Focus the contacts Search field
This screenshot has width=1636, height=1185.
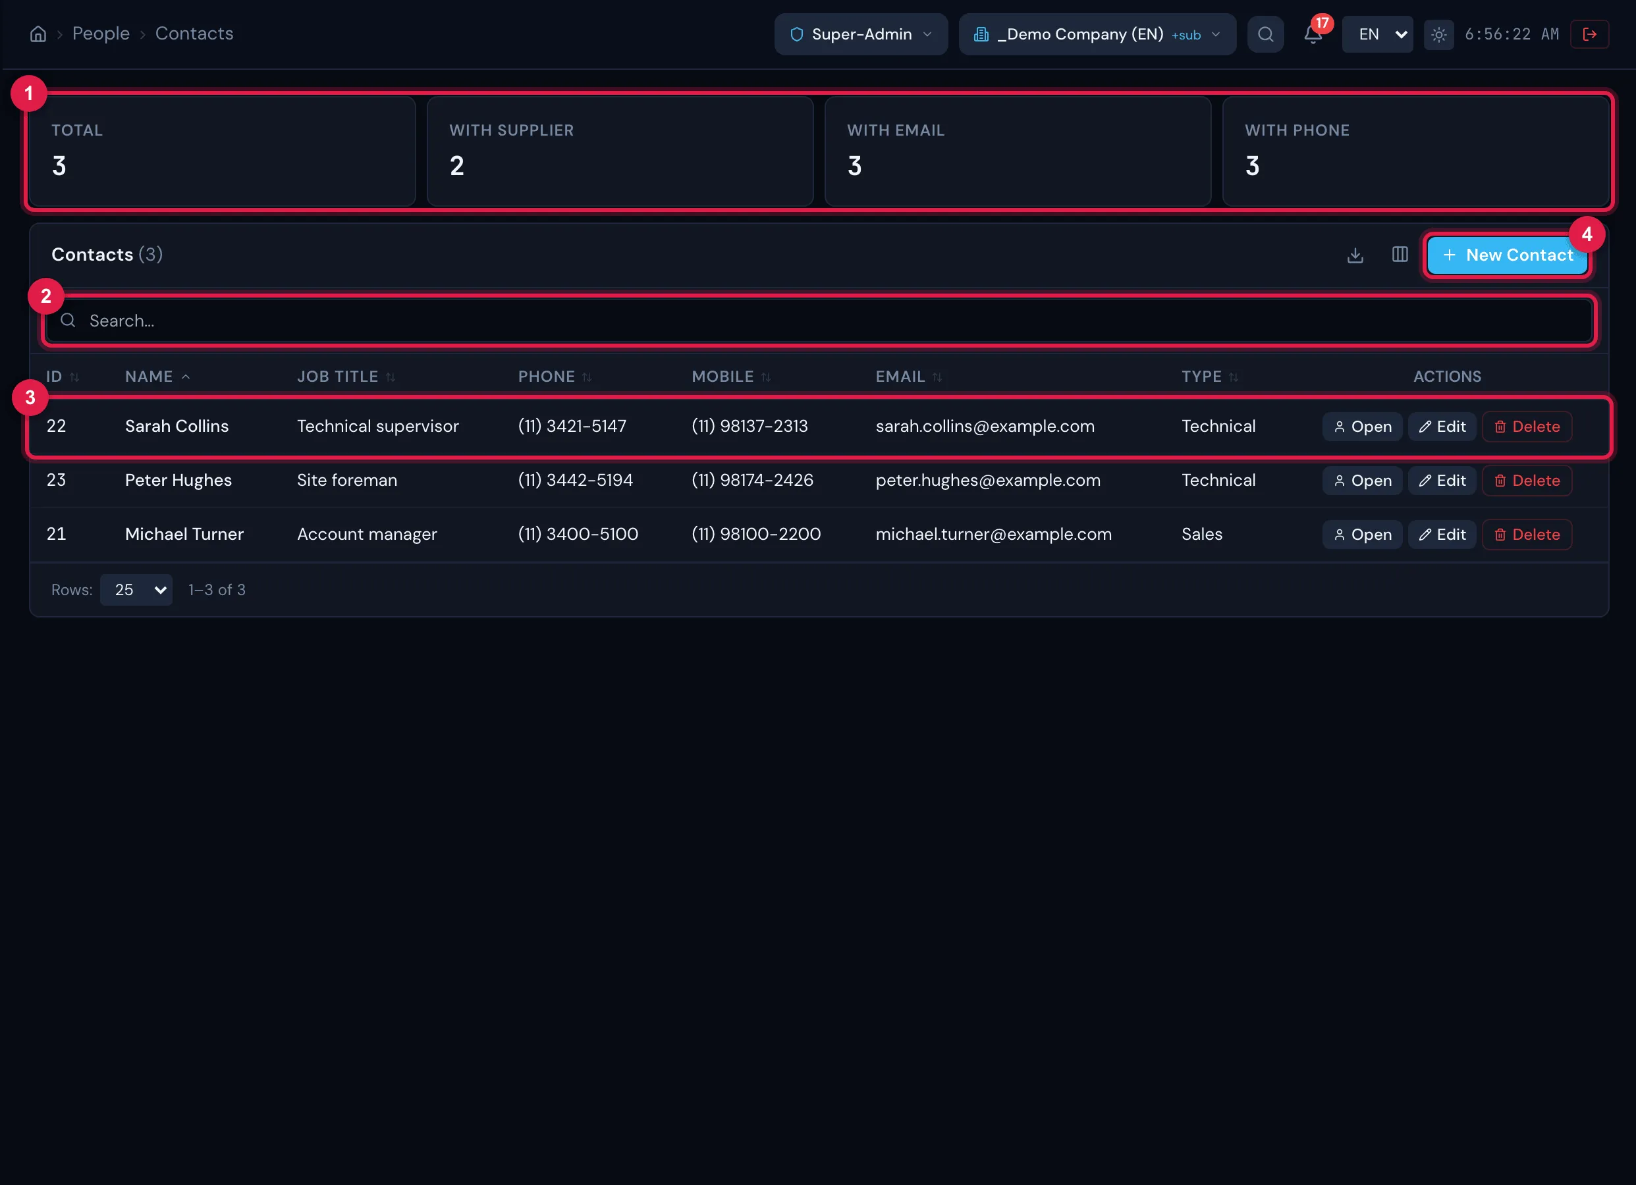click(x=818, y=320)
